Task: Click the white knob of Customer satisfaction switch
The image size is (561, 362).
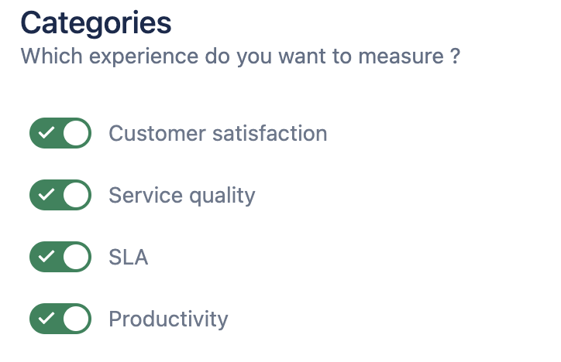Action: click(76, 133)
